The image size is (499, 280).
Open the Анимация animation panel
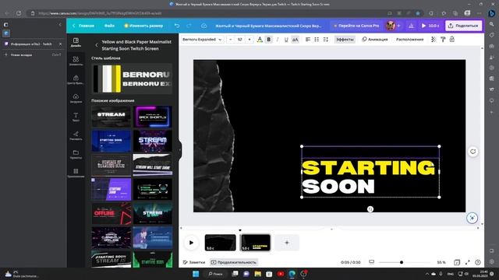coord(375,40)
